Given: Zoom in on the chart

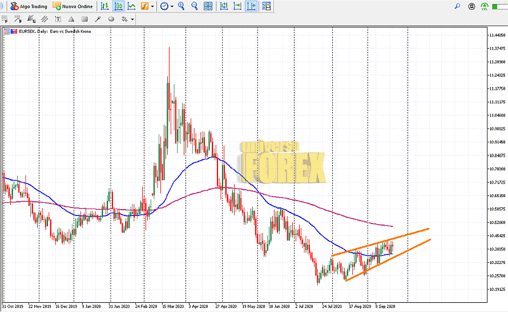Looking at the screenshot, I should pos(182,6).
